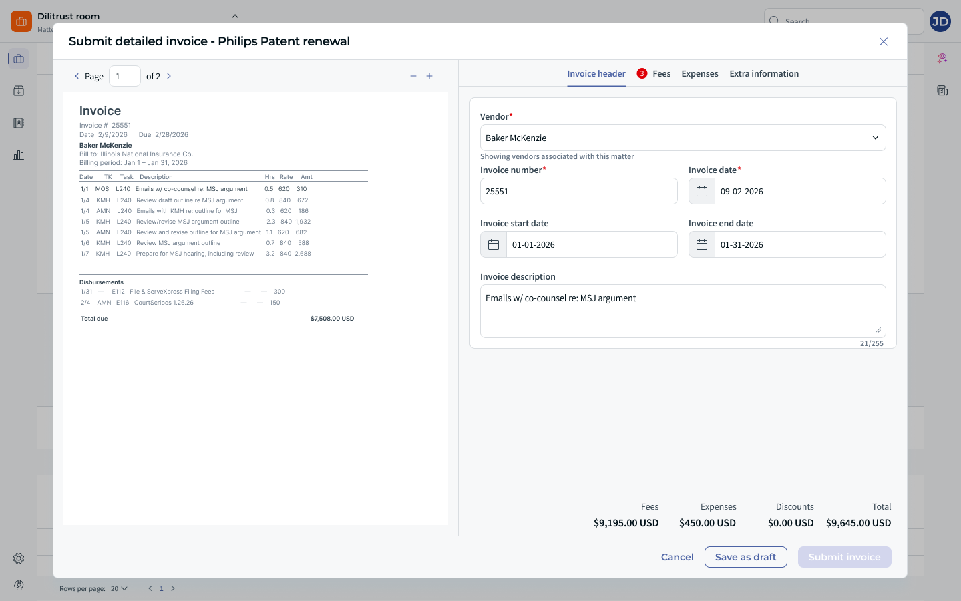Click the preview page number field
This screenshot has width=961, height=601.
click(x=125, y=76)
